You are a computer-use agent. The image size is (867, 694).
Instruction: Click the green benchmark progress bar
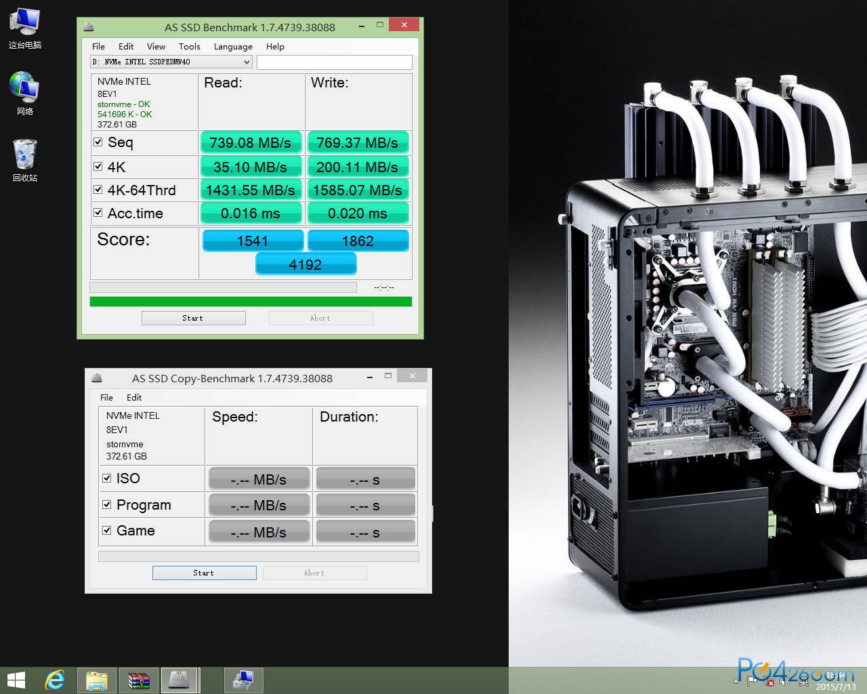pyautogui.click(x=251, y=302)
